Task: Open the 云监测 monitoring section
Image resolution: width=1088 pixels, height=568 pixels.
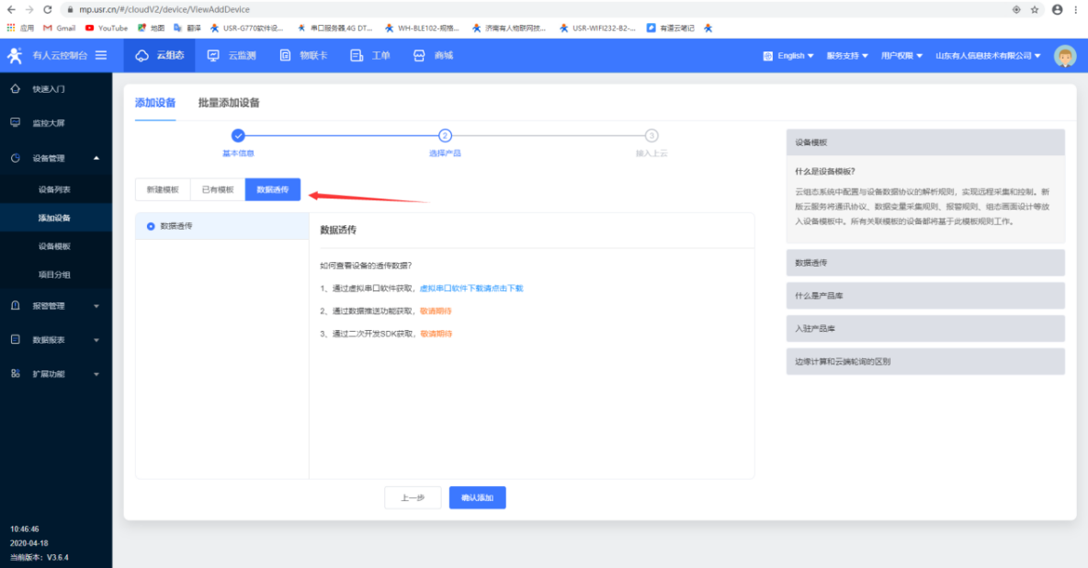Action: coord(232,56)
